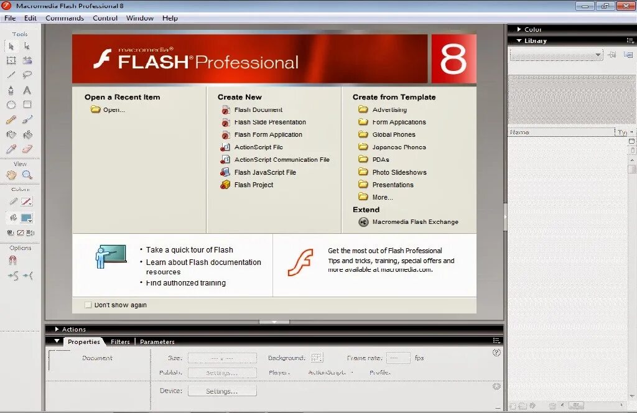Select the Selection arrow tool
The image size is (637, 413).
pyautogui.click(x=11, y=46)
